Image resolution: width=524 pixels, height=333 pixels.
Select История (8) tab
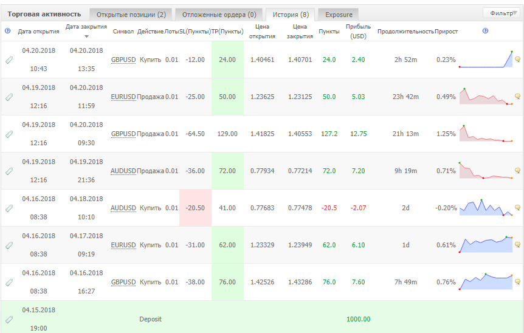pyautogui.click(x=291, y=15)
